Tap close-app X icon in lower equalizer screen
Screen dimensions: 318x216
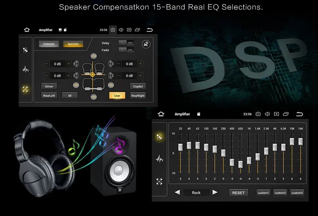[x=276, y=114]
